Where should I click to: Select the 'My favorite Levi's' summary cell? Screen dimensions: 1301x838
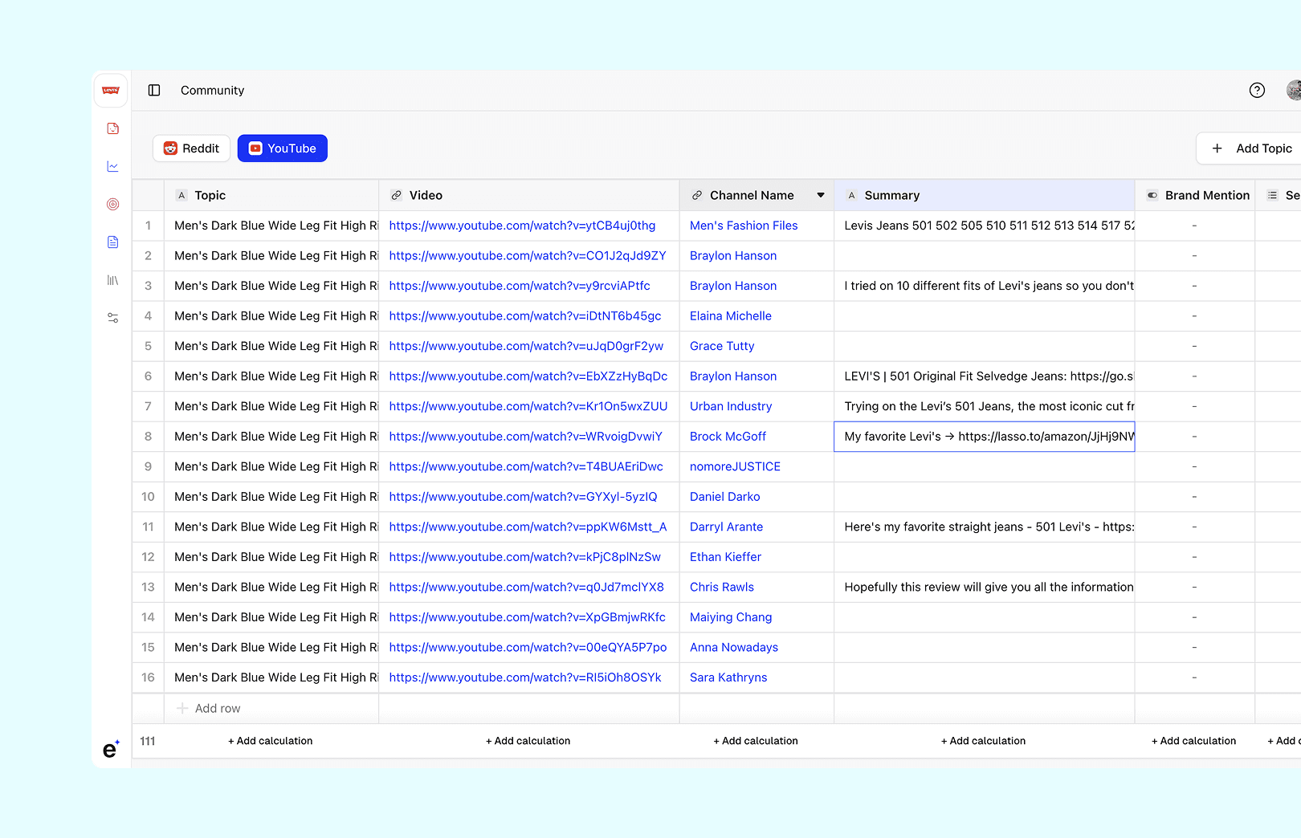[x=985, y=437]
